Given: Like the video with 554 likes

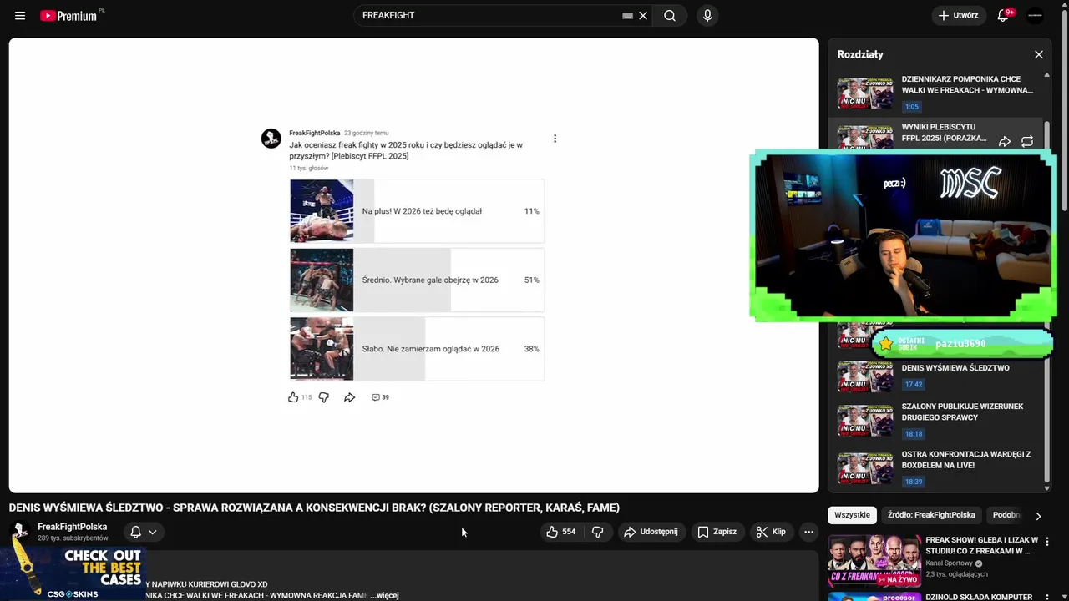Looking at the screenshot, I should [x=560, y=532].
